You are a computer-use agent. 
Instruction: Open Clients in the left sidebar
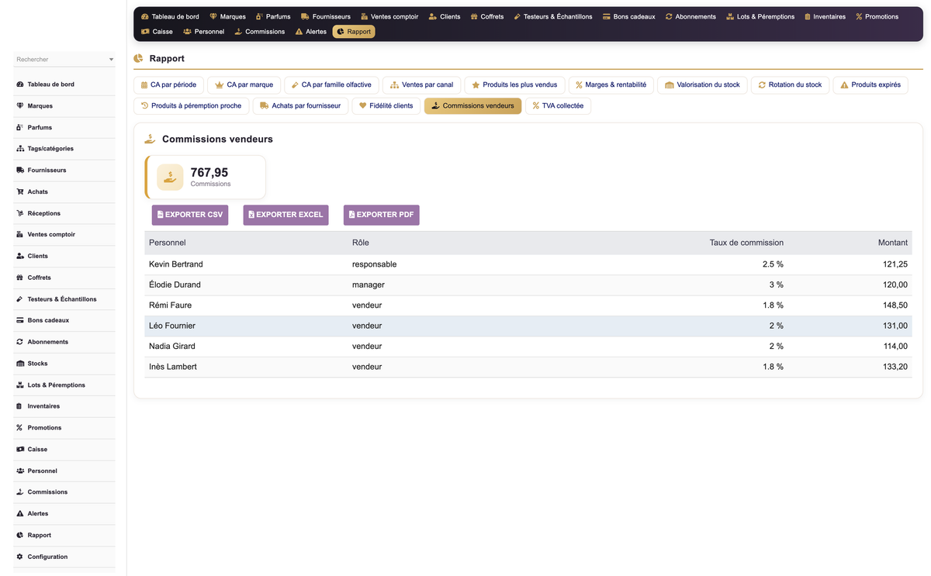point(64,256)
